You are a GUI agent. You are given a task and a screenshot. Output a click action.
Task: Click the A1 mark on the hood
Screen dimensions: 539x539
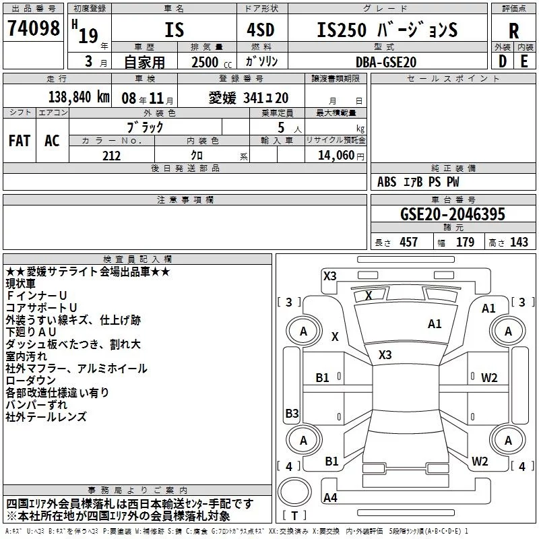[435, 324]
